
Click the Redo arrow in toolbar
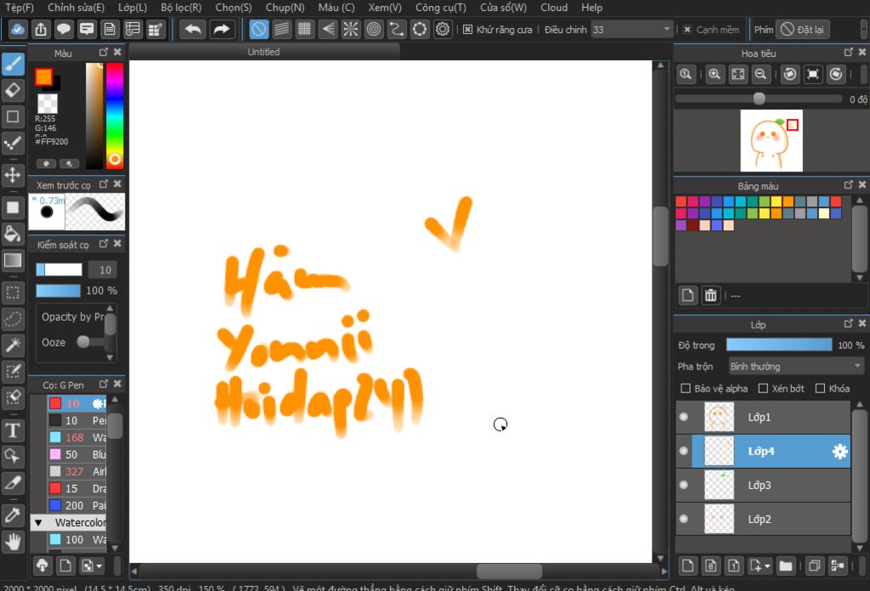(222, 29)
